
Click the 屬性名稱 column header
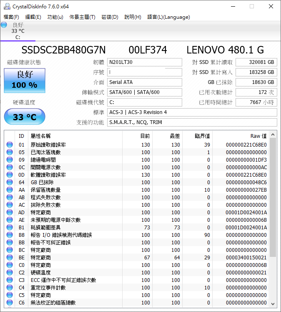(x=75, y=136)
